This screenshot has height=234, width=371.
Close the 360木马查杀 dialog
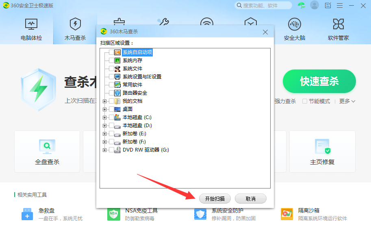click(x=265, y=32)
